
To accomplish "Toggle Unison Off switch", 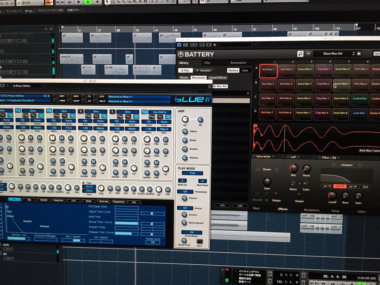I will pos(185,208).
